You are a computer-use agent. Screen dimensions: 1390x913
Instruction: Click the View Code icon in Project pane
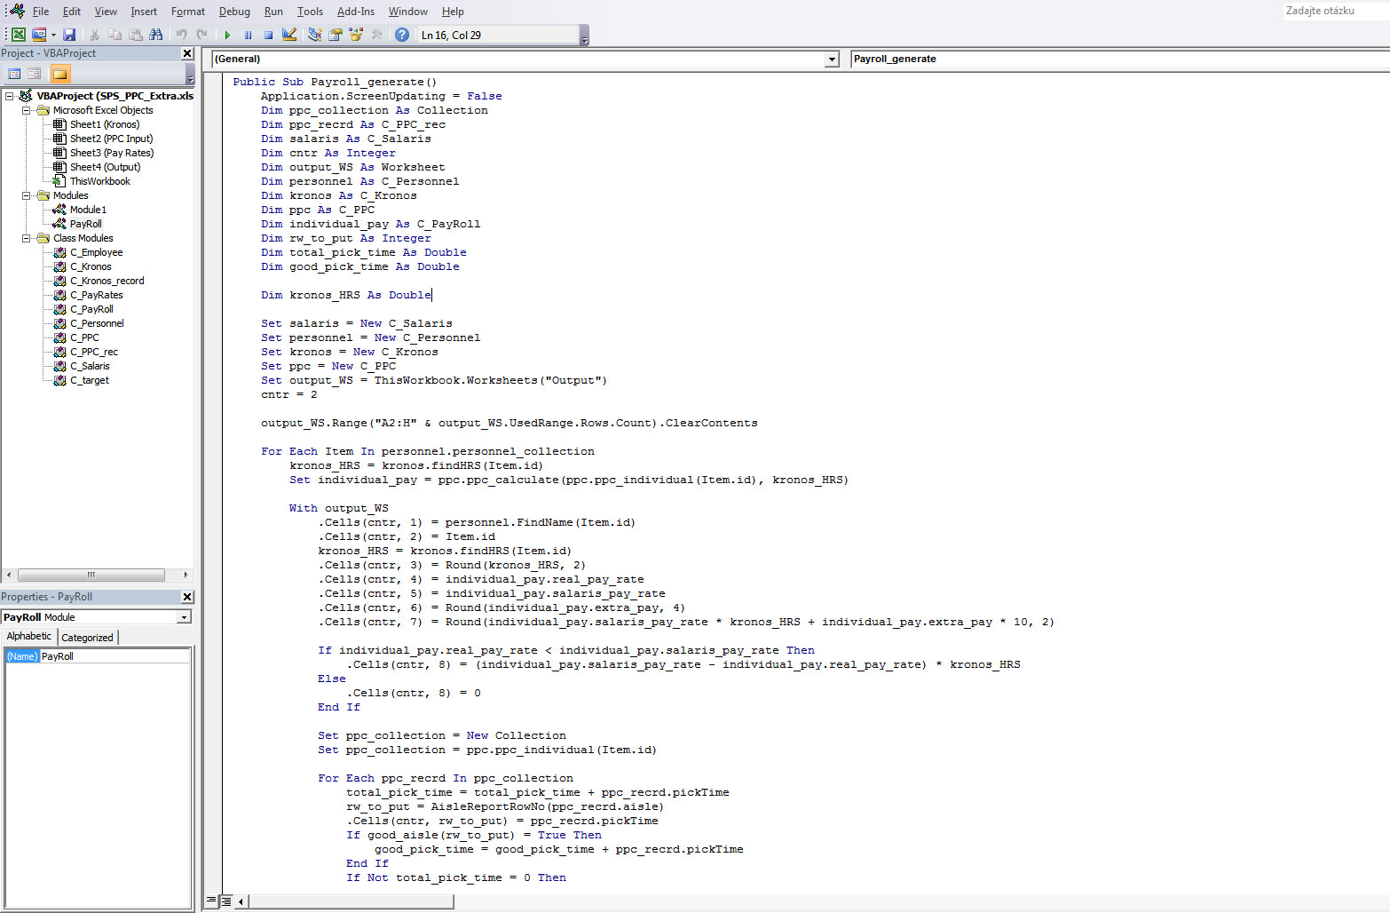tap(14, 74)
